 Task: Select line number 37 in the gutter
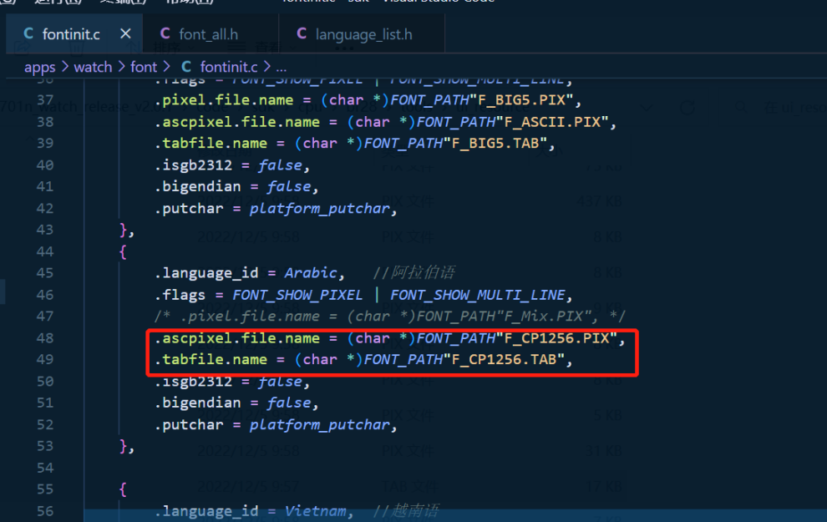click(x=45, y=100)
